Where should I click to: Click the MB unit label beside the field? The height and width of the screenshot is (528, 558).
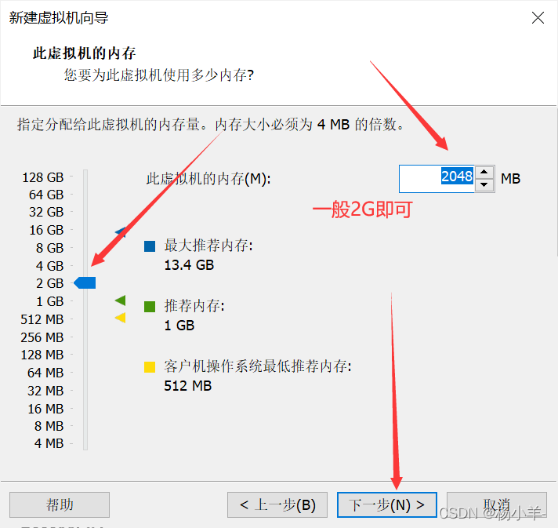click(x=511, y=179)
